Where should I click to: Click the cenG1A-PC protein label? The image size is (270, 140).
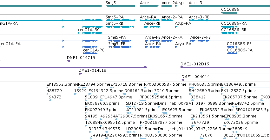click(x=94, y=50)
